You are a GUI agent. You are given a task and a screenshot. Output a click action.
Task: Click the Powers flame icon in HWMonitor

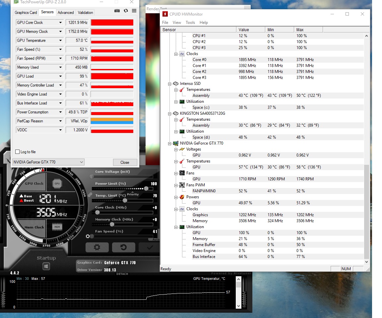(182, 197)
